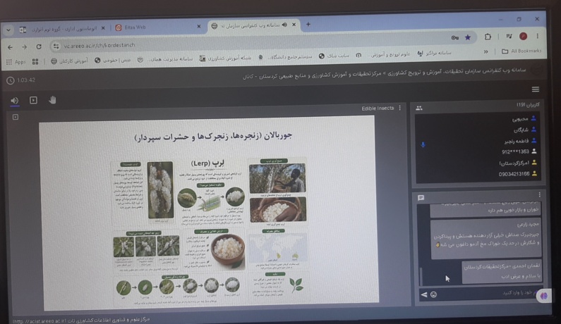Send the chat message with the arrow icon
This screenshot has height=324, width=561.
tap(424, 294)
